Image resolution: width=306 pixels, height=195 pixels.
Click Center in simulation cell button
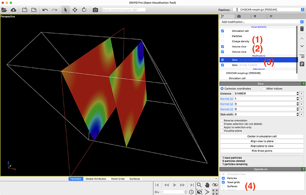pyautogui.click(x=262, y=136)
